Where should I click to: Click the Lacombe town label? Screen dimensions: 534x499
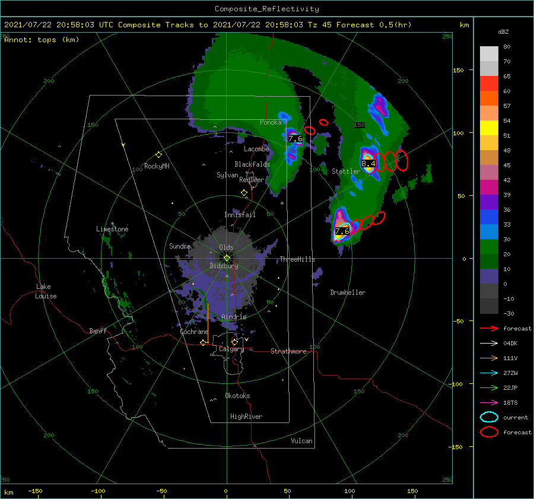256,149
